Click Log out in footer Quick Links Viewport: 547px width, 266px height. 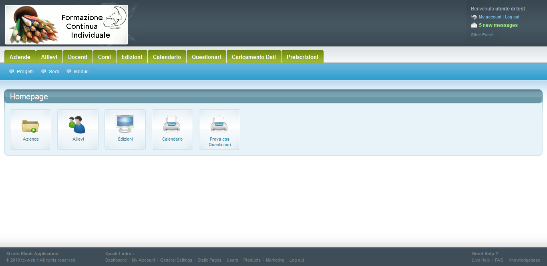click(297, 260)
